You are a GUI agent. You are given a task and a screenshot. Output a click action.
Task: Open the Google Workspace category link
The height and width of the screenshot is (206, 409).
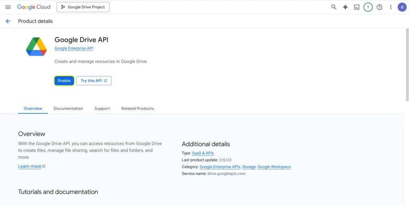click(x=274, y=166)
